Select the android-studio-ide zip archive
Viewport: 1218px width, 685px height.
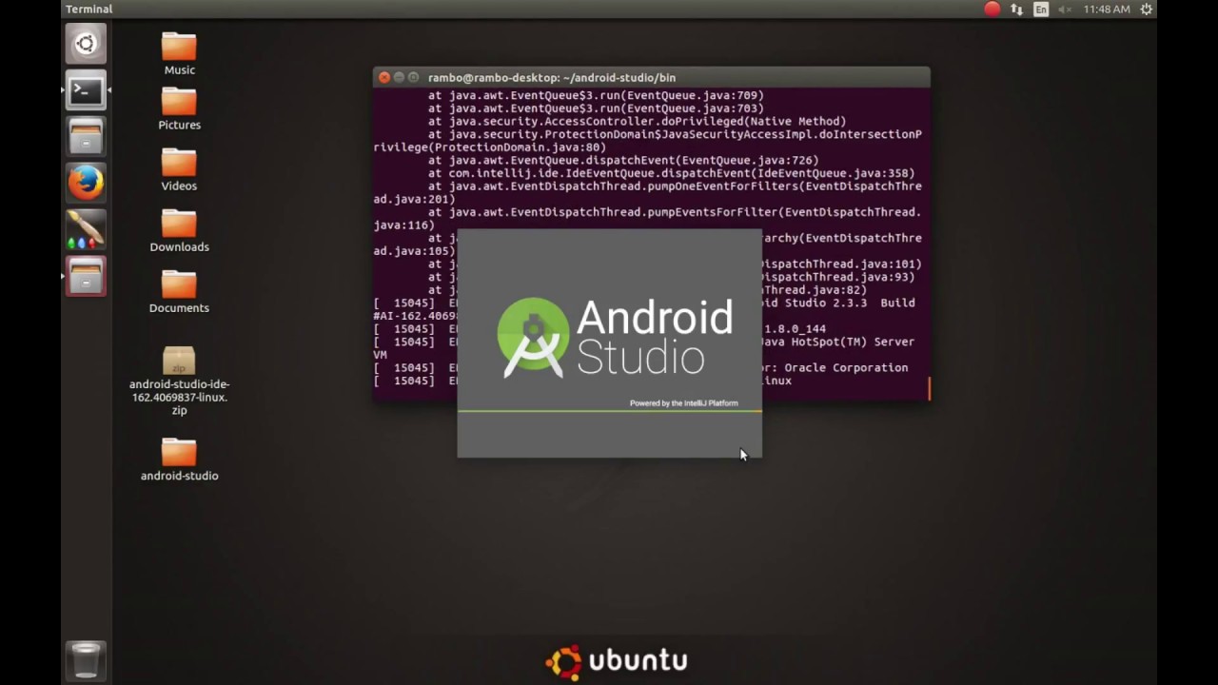click(x=179, y=381)
